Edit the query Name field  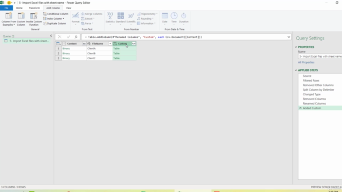tap(320, 57)
